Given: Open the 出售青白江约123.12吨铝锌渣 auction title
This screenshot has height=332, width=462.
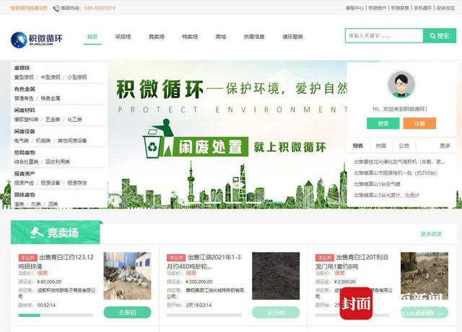Looking at the screenshot, I should click(56, 262).
